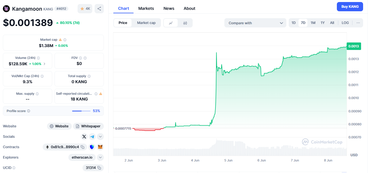The image size is (368, 173).
Task: Open the Compare with dropdown
Action: tap(255, 23)
